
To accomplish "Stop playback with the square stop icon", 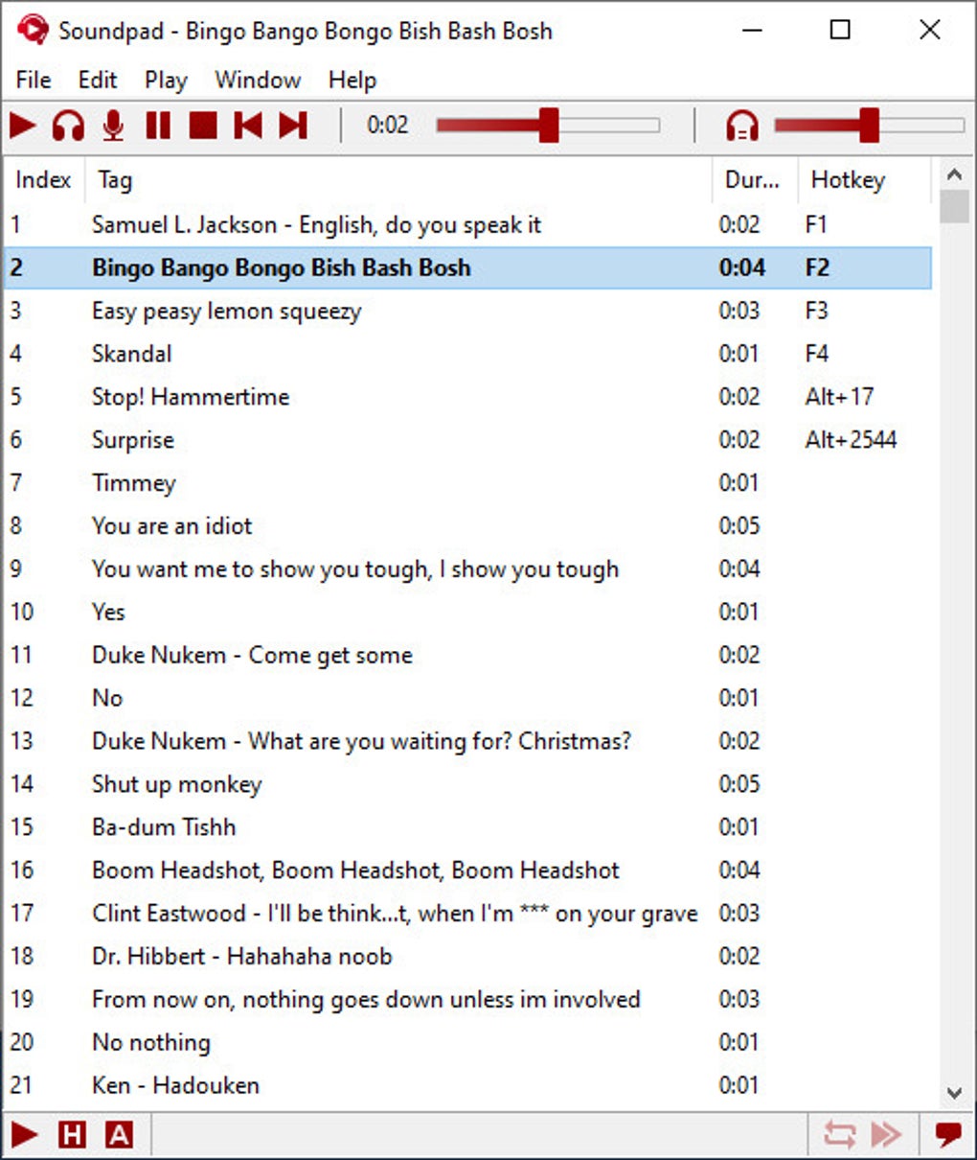I will pos(203,126).
